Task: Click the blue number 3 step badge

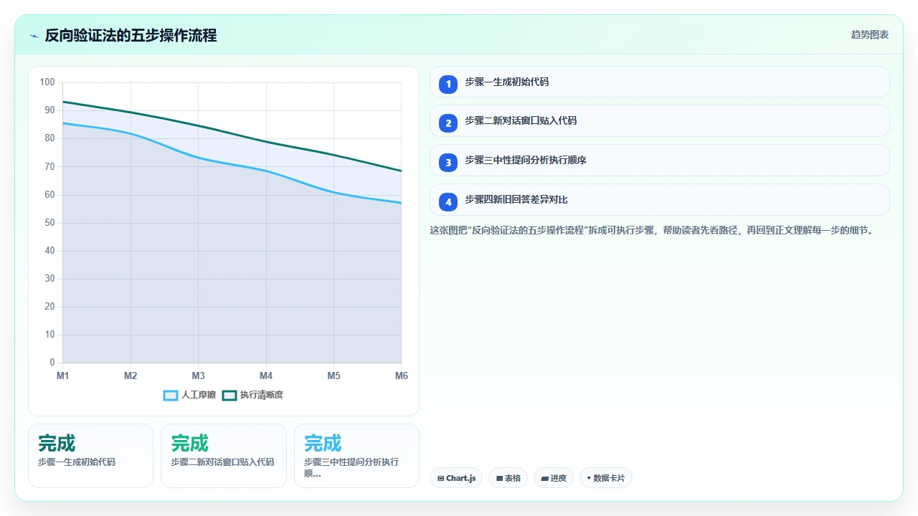Action: [x=448, y=163]
